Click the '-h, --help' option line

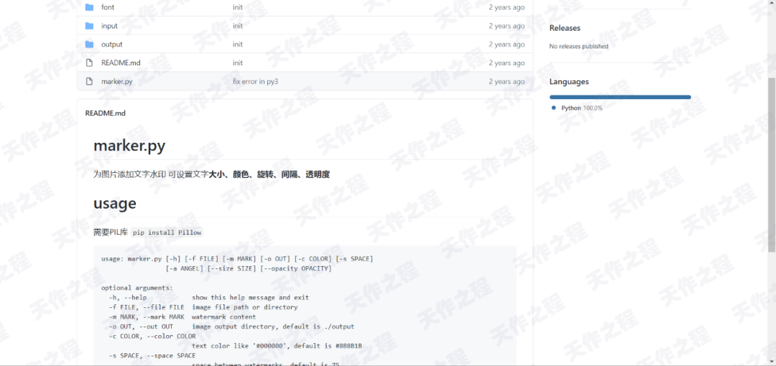[209, 298]
